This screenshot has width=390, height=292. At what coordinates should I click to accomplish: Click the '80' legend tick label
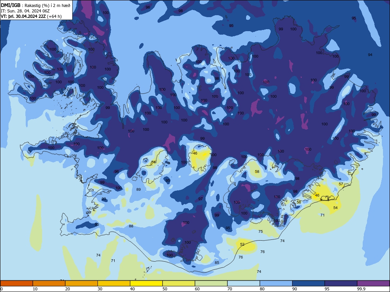coord(262,289)
